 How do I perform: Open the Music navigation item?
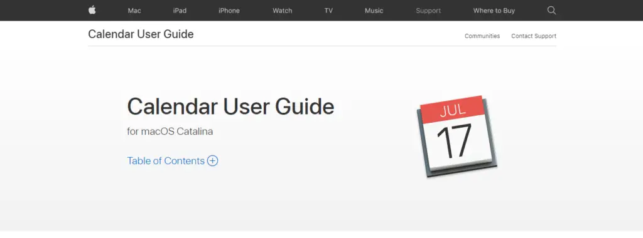374,11
